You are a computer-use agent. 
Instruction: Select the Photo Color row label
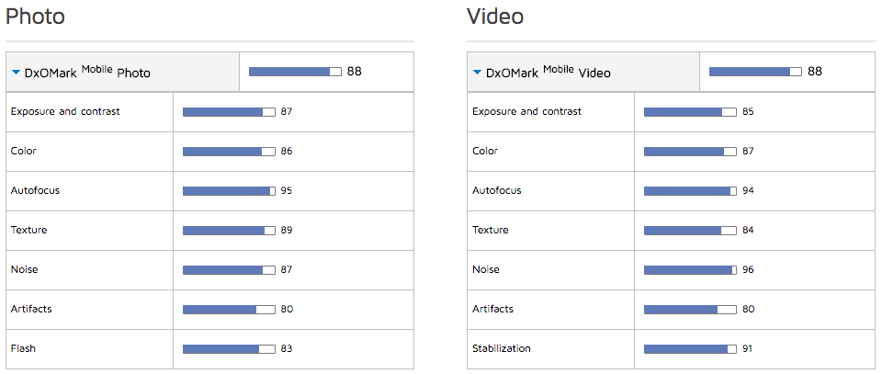tap(24, 151)
